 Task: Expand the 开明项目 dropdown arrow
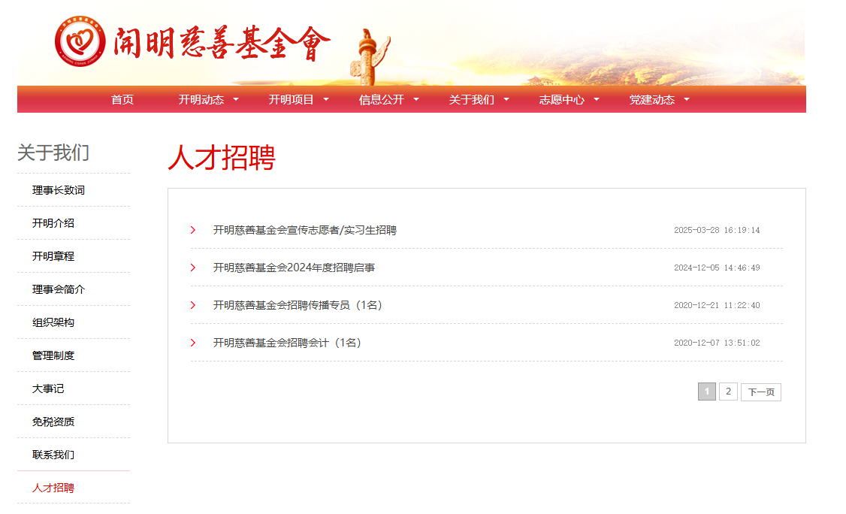tap(326, 99)
